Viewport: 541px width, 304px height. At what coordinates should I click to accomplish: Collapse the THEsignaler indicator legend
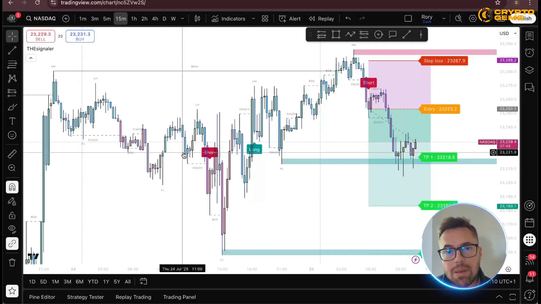31,58
